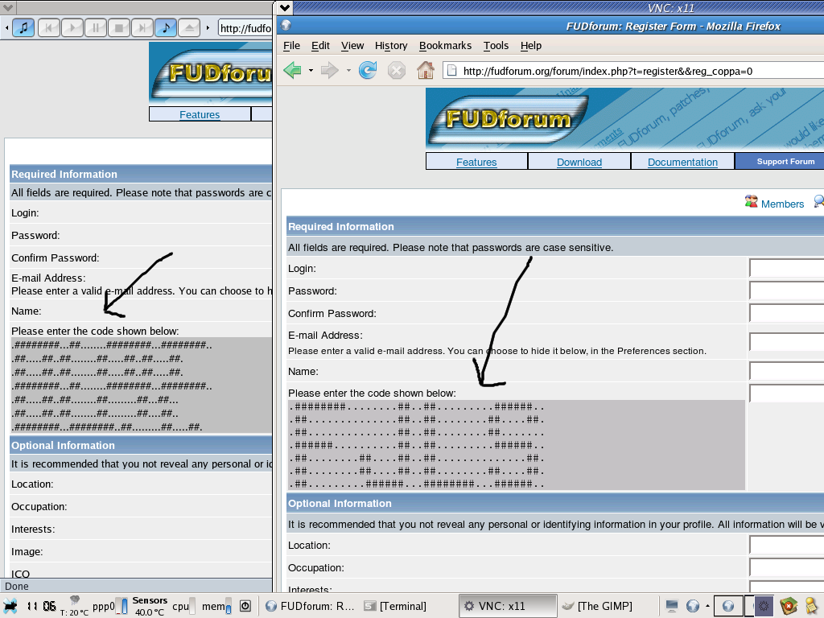824x618 pixels.
Task: Click the left window's URL field
Action: (245, 28)
